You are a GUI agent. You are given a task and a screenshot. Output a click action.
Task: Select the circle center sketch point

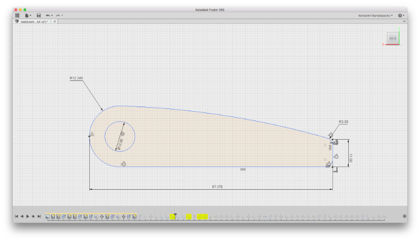(120, 137)
